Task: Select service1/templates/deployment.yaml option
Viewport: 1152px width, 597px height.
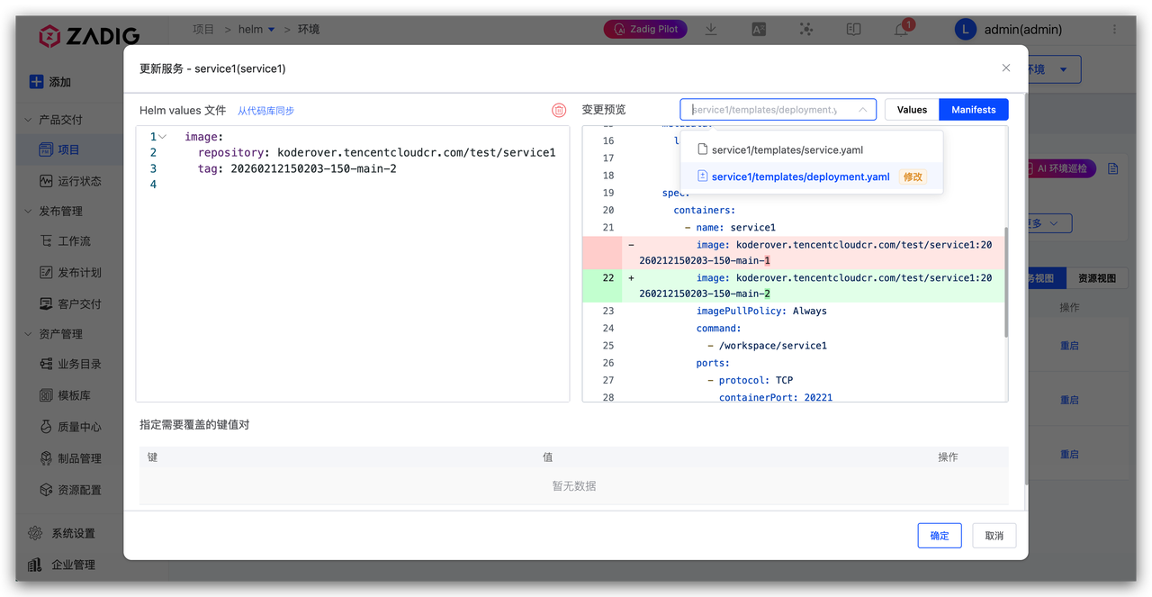Action: coord(800,176)
